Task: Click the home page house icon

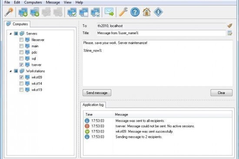Action: point(146,12)
